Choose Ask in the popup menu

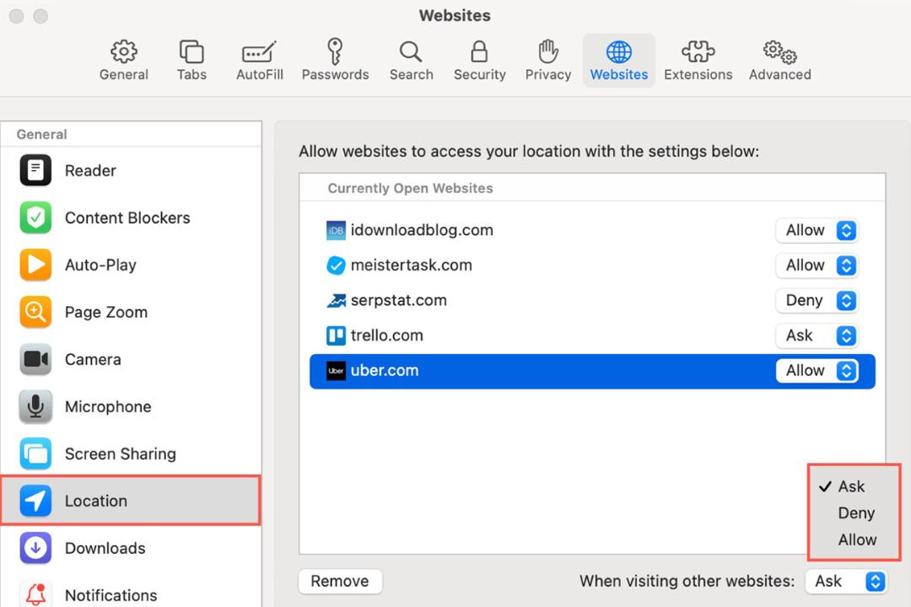click(851, 486)
